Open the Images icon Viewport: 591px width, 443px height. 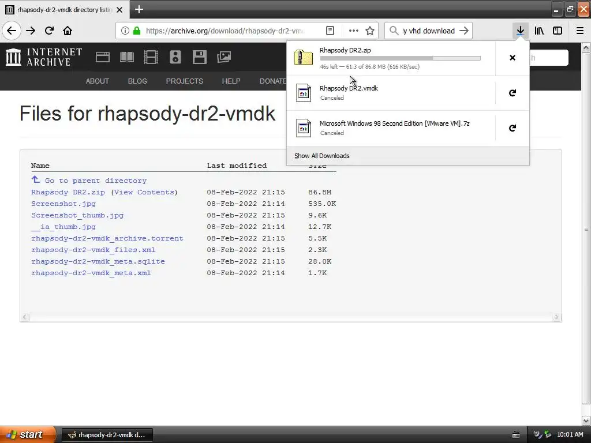point(224,57)
